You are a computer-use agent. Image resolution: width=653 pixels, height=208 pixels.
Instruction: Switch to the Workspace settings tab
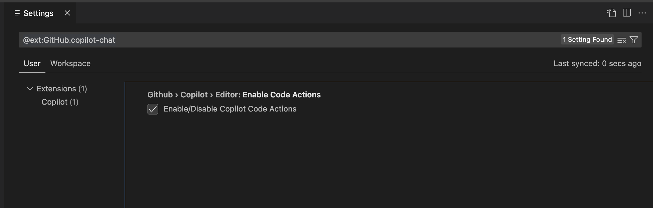coord(70,63)
